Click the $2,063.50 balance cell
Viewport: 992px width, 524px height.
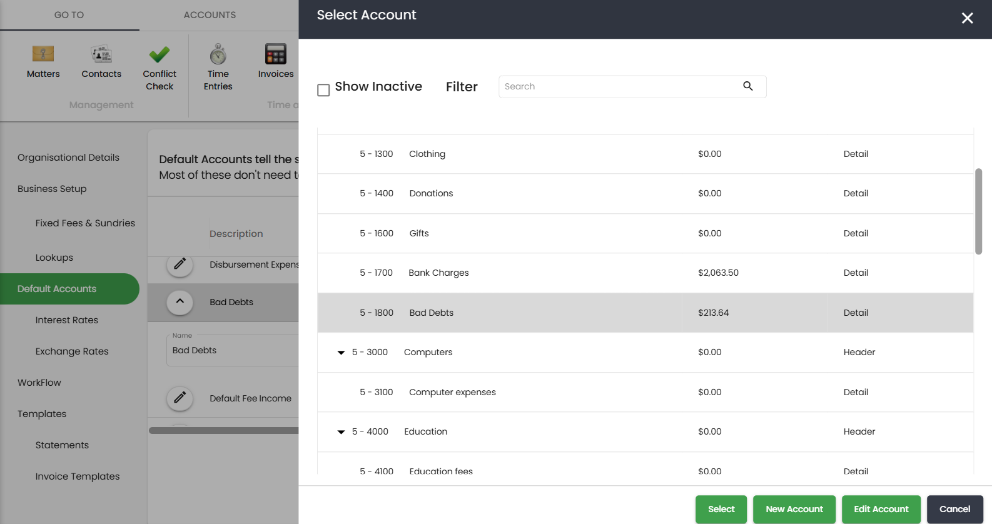(718, 273)
